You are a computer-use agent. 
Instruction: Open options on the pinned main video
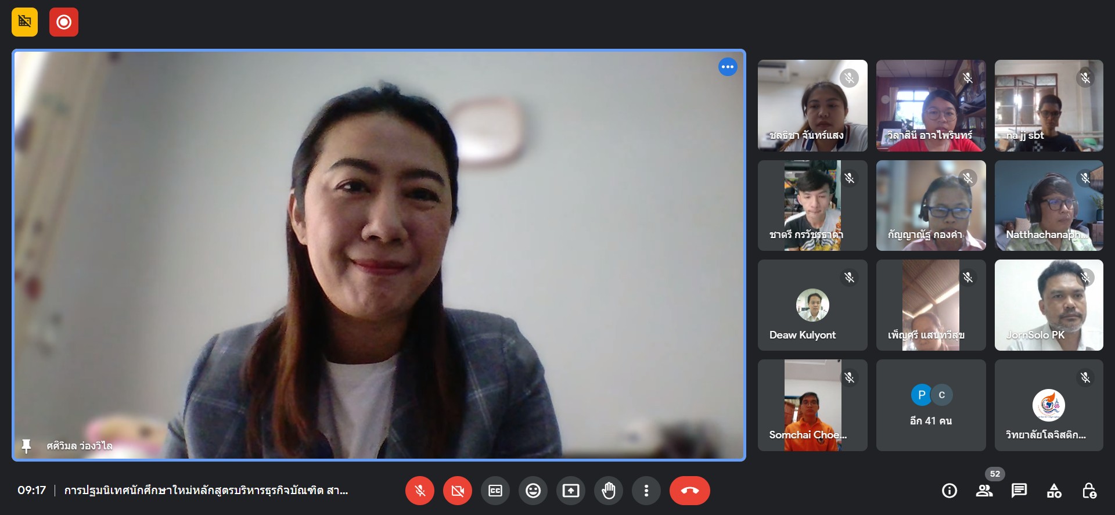tap(728, 67)
